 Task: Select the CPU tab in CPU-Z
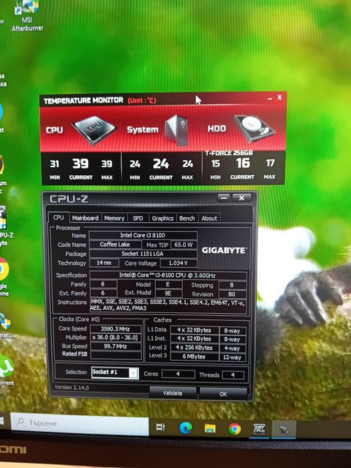coord(59,217)
